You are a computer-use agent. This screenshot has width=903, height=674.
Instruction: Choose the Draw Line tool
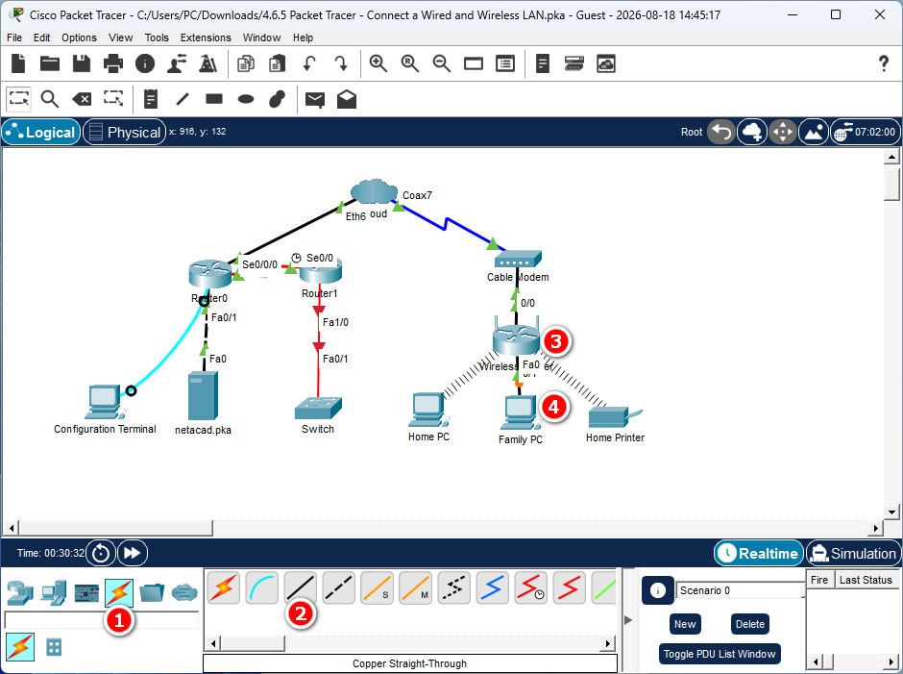click(x=183, y=99)
